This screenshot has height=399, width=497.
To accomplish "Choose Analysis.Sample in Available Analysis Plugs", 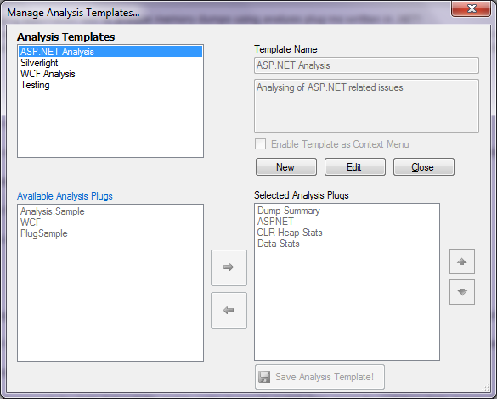I will (53, 211).
